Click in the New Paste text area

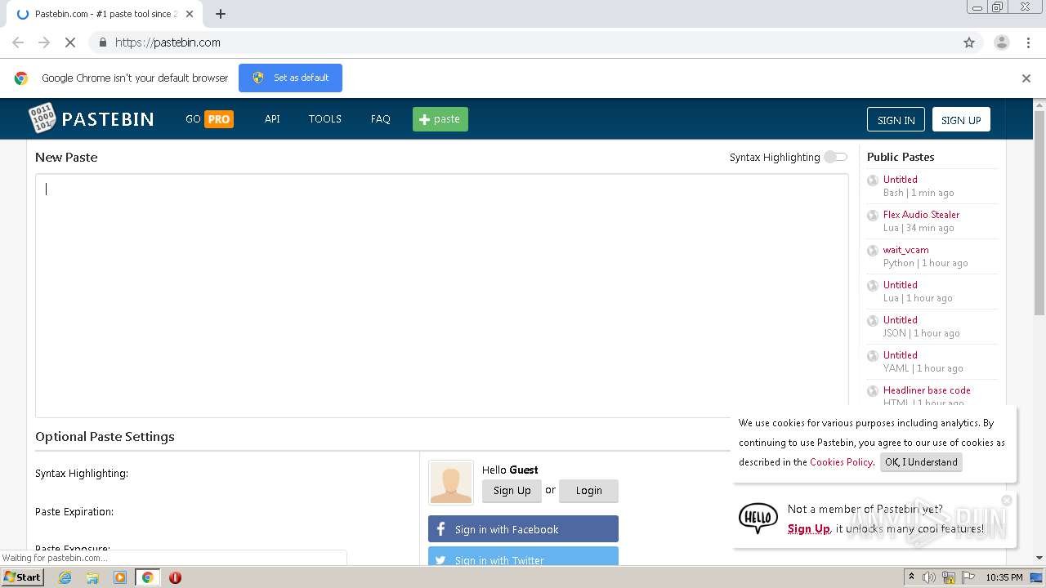coord(441,296)
